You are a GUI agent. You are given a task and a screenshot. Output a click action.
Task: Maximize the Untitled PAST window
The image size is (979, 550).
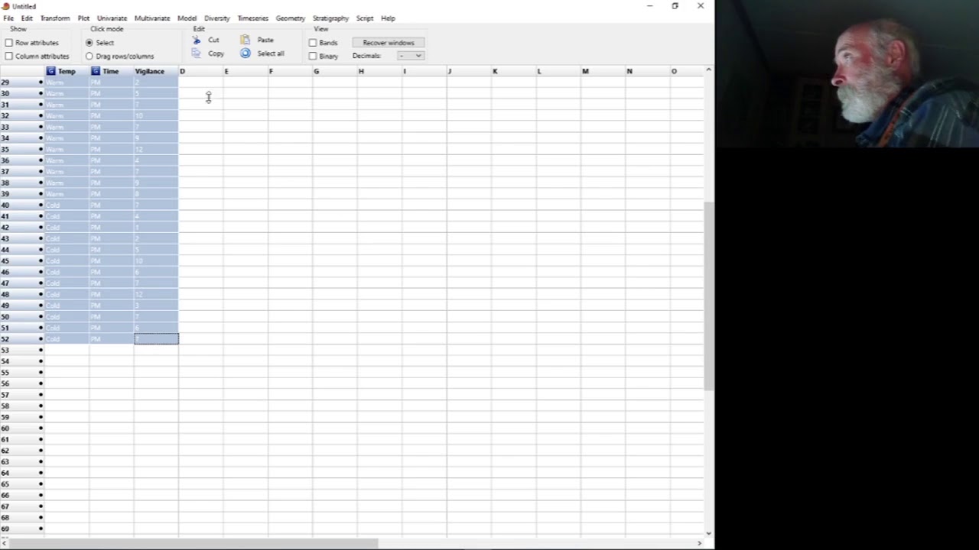tap(675, 6)
